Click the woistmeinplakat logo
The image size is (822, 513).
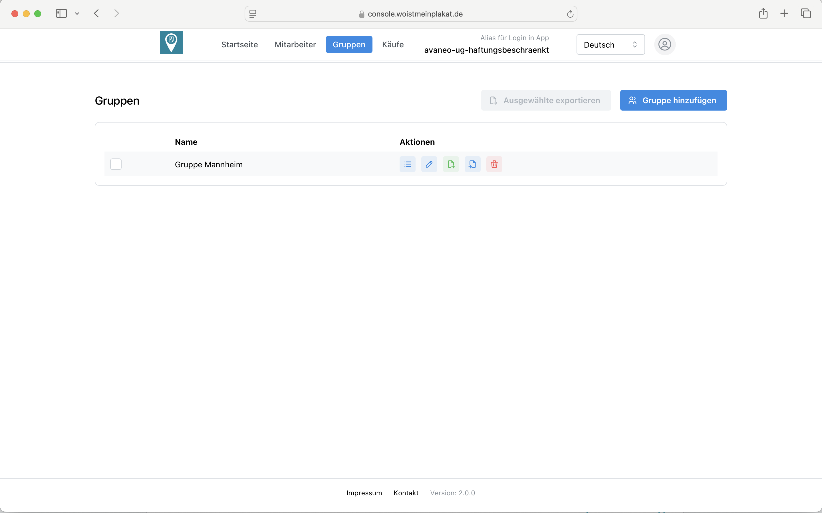coord(171,43)
